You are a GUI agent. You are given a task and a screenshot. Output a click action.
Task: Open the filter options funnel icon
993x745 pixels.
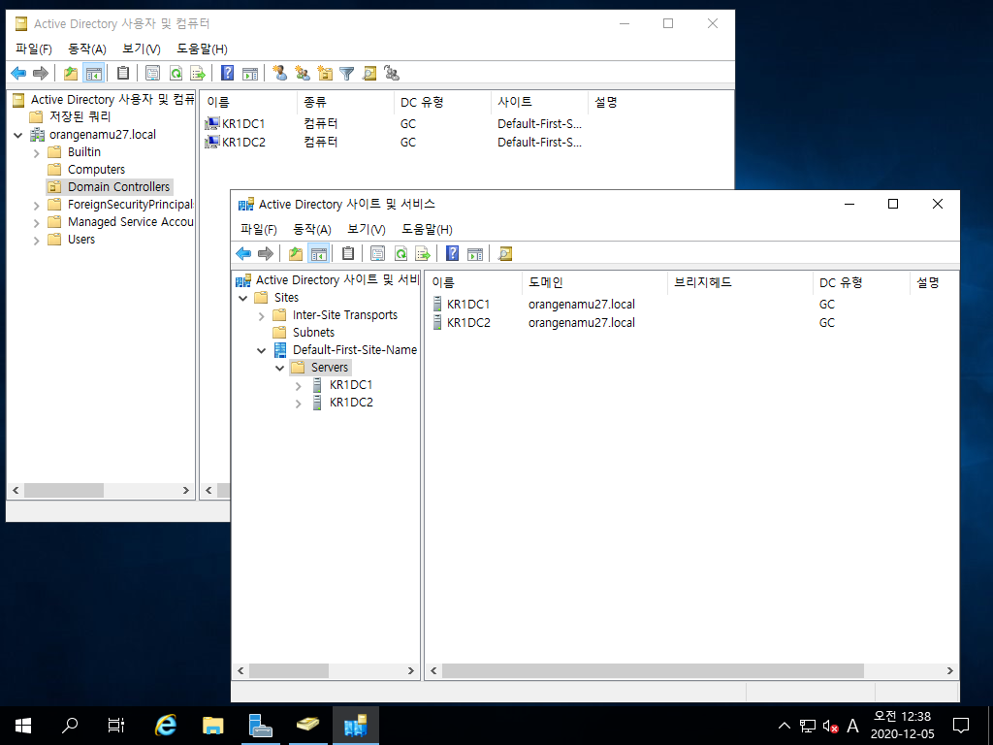[x=346, y=74]
